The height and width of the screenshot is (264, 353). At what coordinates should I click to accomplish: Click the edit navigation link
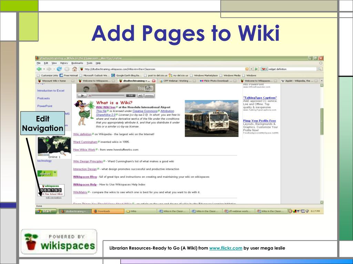pos(53,198)
